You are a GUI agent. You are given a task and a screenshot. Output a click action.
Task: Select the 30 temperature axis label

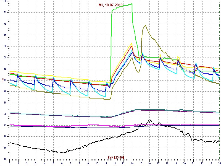coord(5,114)
